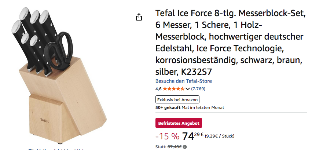
Task: Click the Befristetes Angebot badge
Action: click(179, 123)
